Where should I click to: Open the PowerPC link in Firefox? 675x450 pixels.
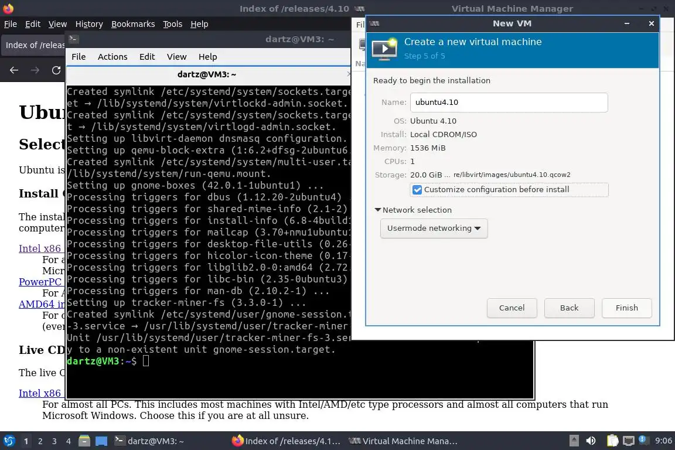tap(40, 282)
